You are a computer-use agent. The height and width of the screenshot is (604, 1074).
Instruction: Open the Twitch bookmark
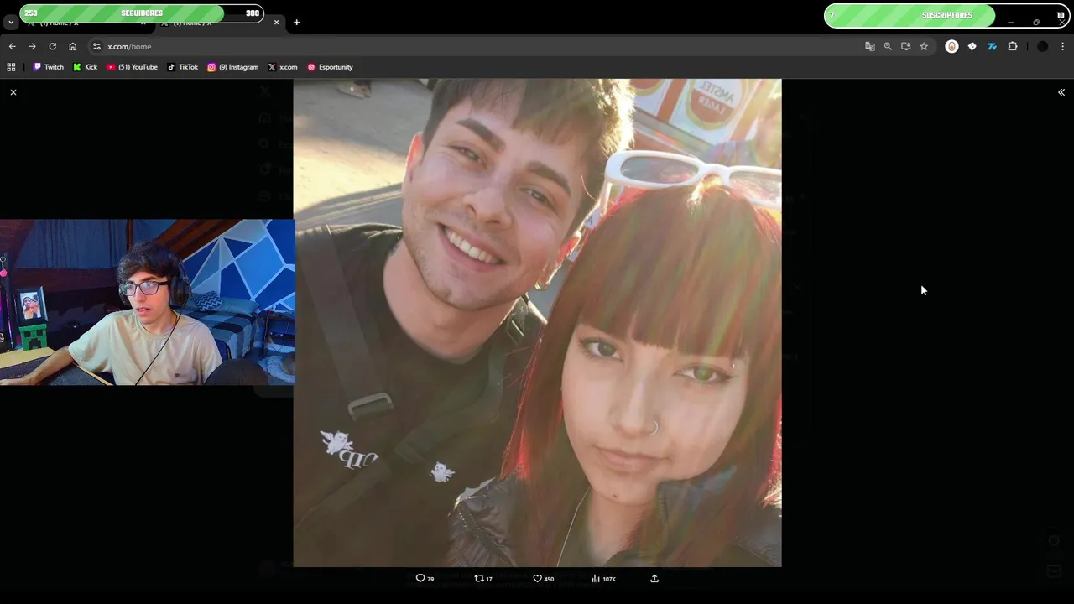click(x=48, y=67)
